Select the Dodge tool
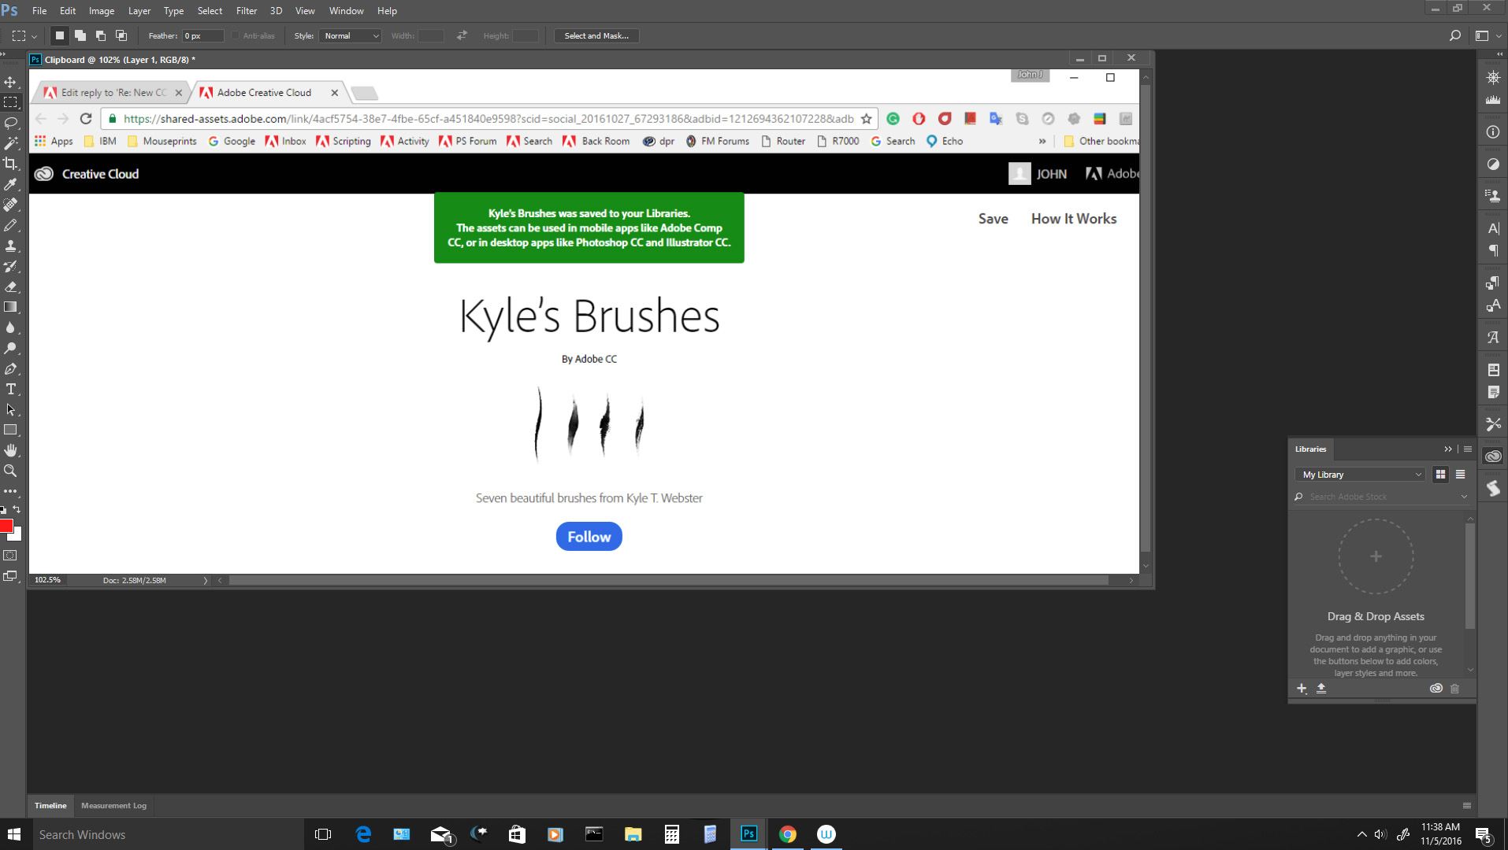The width and height of the screenshot is (1508, 850). [x=10, y=348]
